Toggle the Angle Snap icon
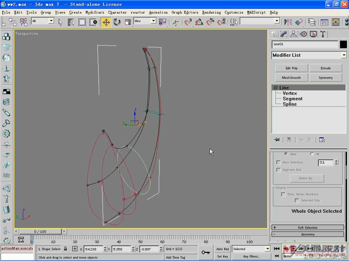349x261 pixels. 199,22
